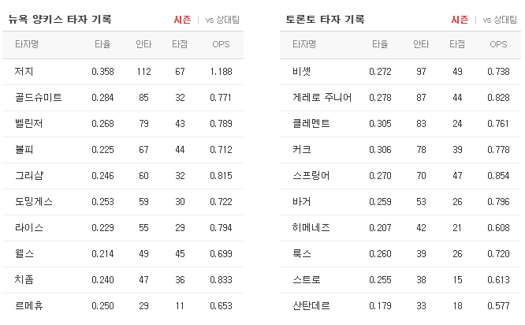525x325 pixels.
Task: Select batter 저지 row name
Action: pos(24,71)
